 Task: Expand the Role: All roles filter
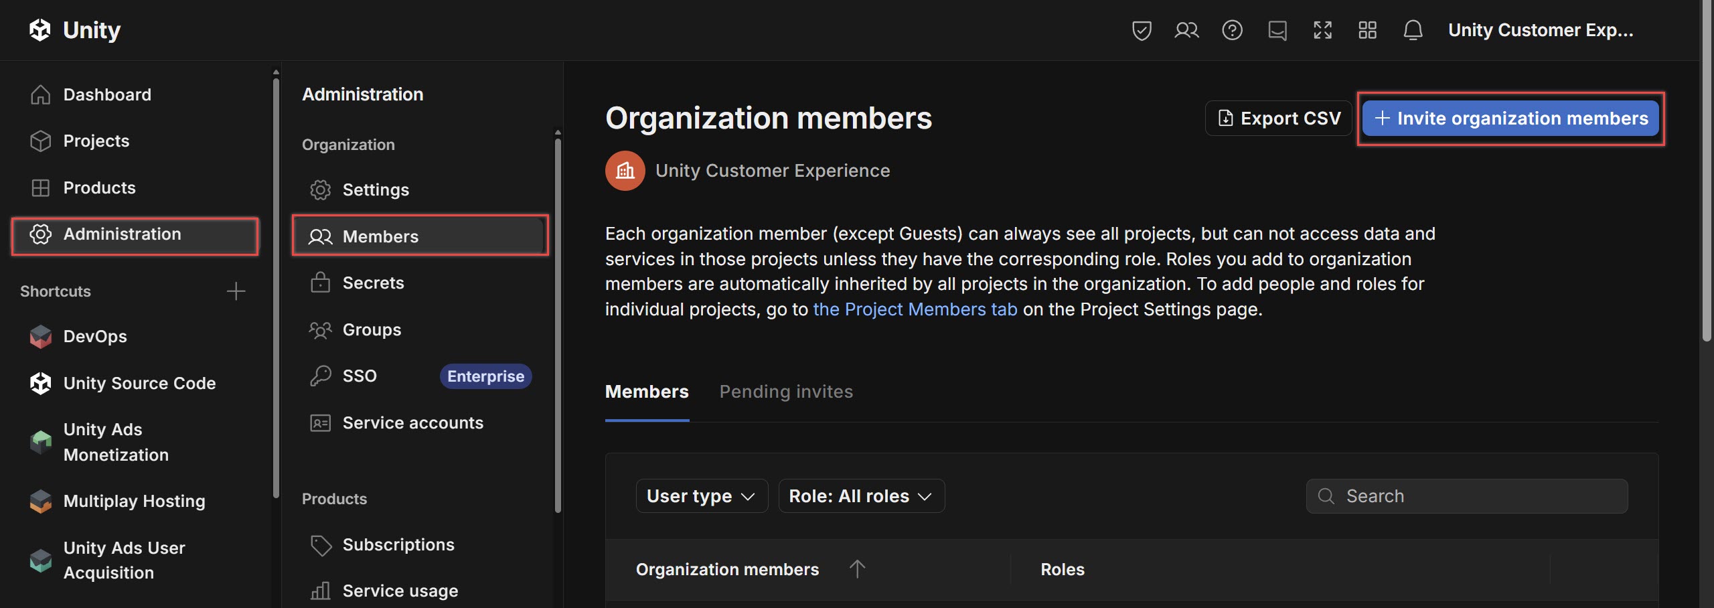861,496
